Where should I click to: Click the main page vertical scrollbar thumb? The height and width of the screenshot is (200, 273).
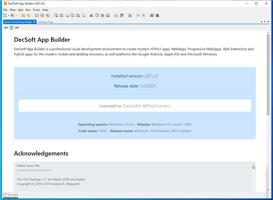268,75
